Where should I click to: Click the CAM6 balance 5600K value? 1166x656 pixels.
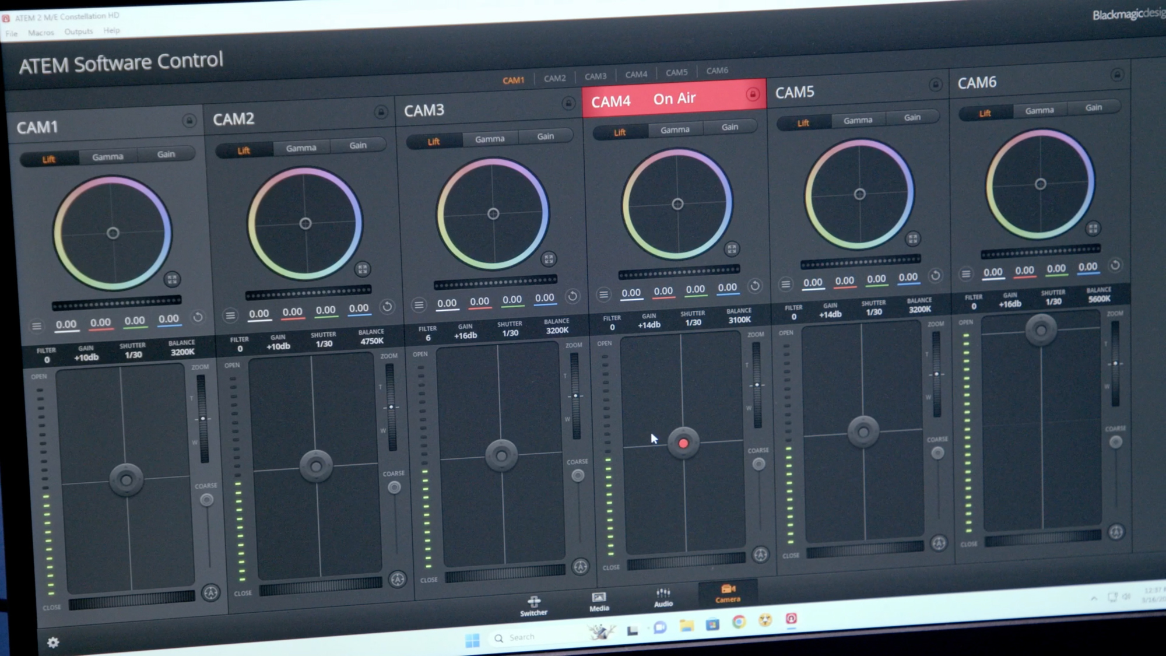1099,299
